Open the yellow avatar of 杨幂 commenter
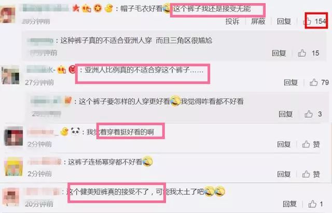Screen dimensions: 332x213 coord(13,167)
